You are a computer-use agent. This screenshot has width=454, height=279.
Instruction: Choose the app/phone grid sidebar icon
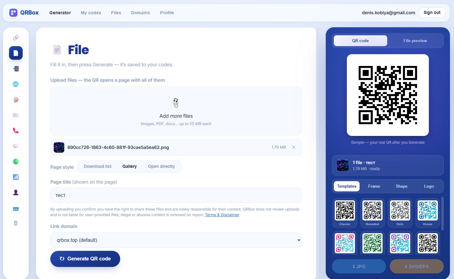[16, 69]
